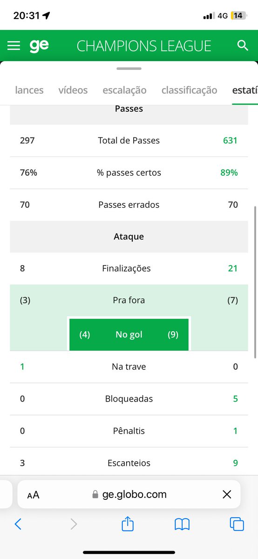Switch to the lances tab
The width and height of the screenshot is (258, 559).
(29, 90)
